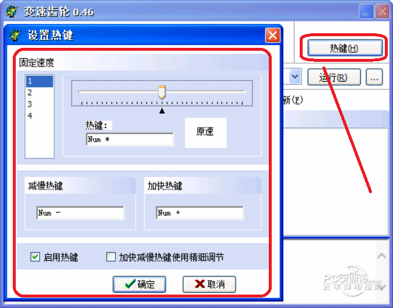Enable 加快减慢热键使用精细调节 checkbox
The image size is (393, 308).
(x=111, y=257)
